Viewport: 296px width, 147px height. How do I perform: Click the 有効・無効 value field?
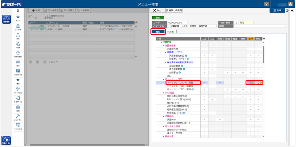[x=246, y=23]
